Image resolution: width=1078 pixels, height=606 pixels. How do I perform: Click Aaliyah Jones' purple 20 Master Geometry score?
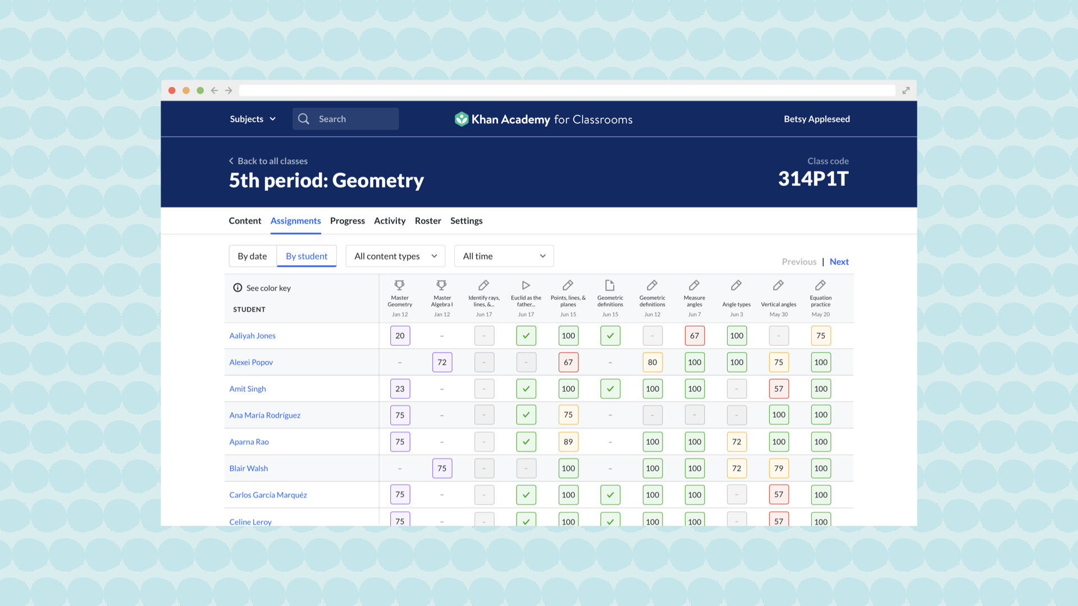400,336
